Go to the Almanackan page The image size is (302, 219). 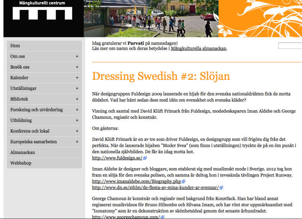click(x=22, y=152)
